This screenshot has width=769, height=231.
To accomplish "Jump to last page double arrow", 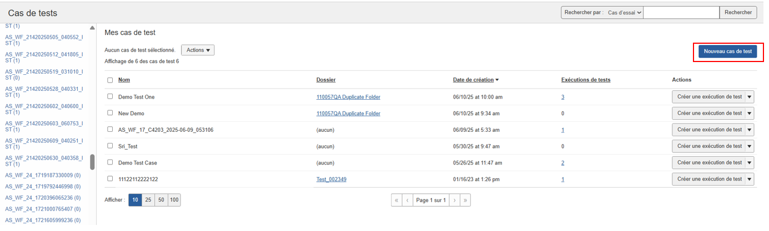I will [465, 200].
